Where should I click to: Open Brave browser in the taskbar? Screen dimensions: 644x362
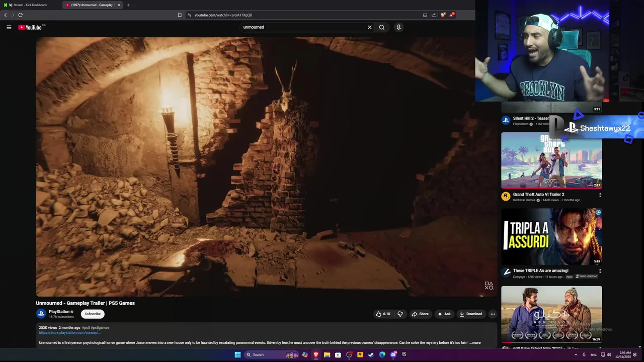(316, 354)
